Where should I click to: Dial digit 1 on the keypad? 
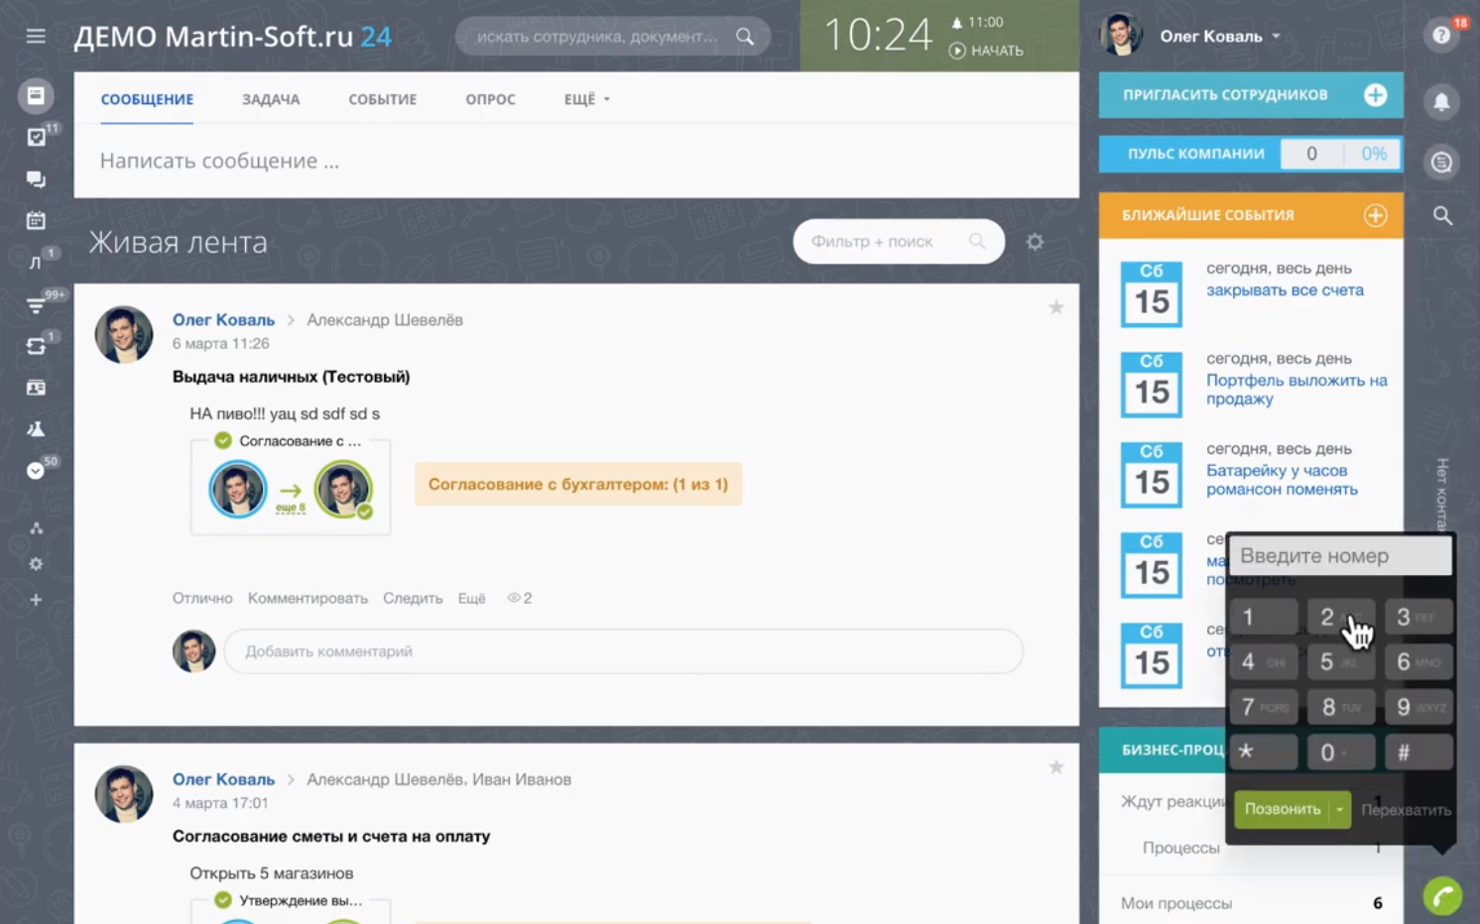point(1264,617)
